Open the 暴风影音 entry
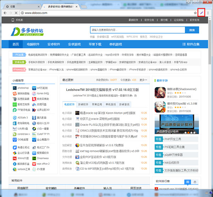213x197 pixels. 39,118
